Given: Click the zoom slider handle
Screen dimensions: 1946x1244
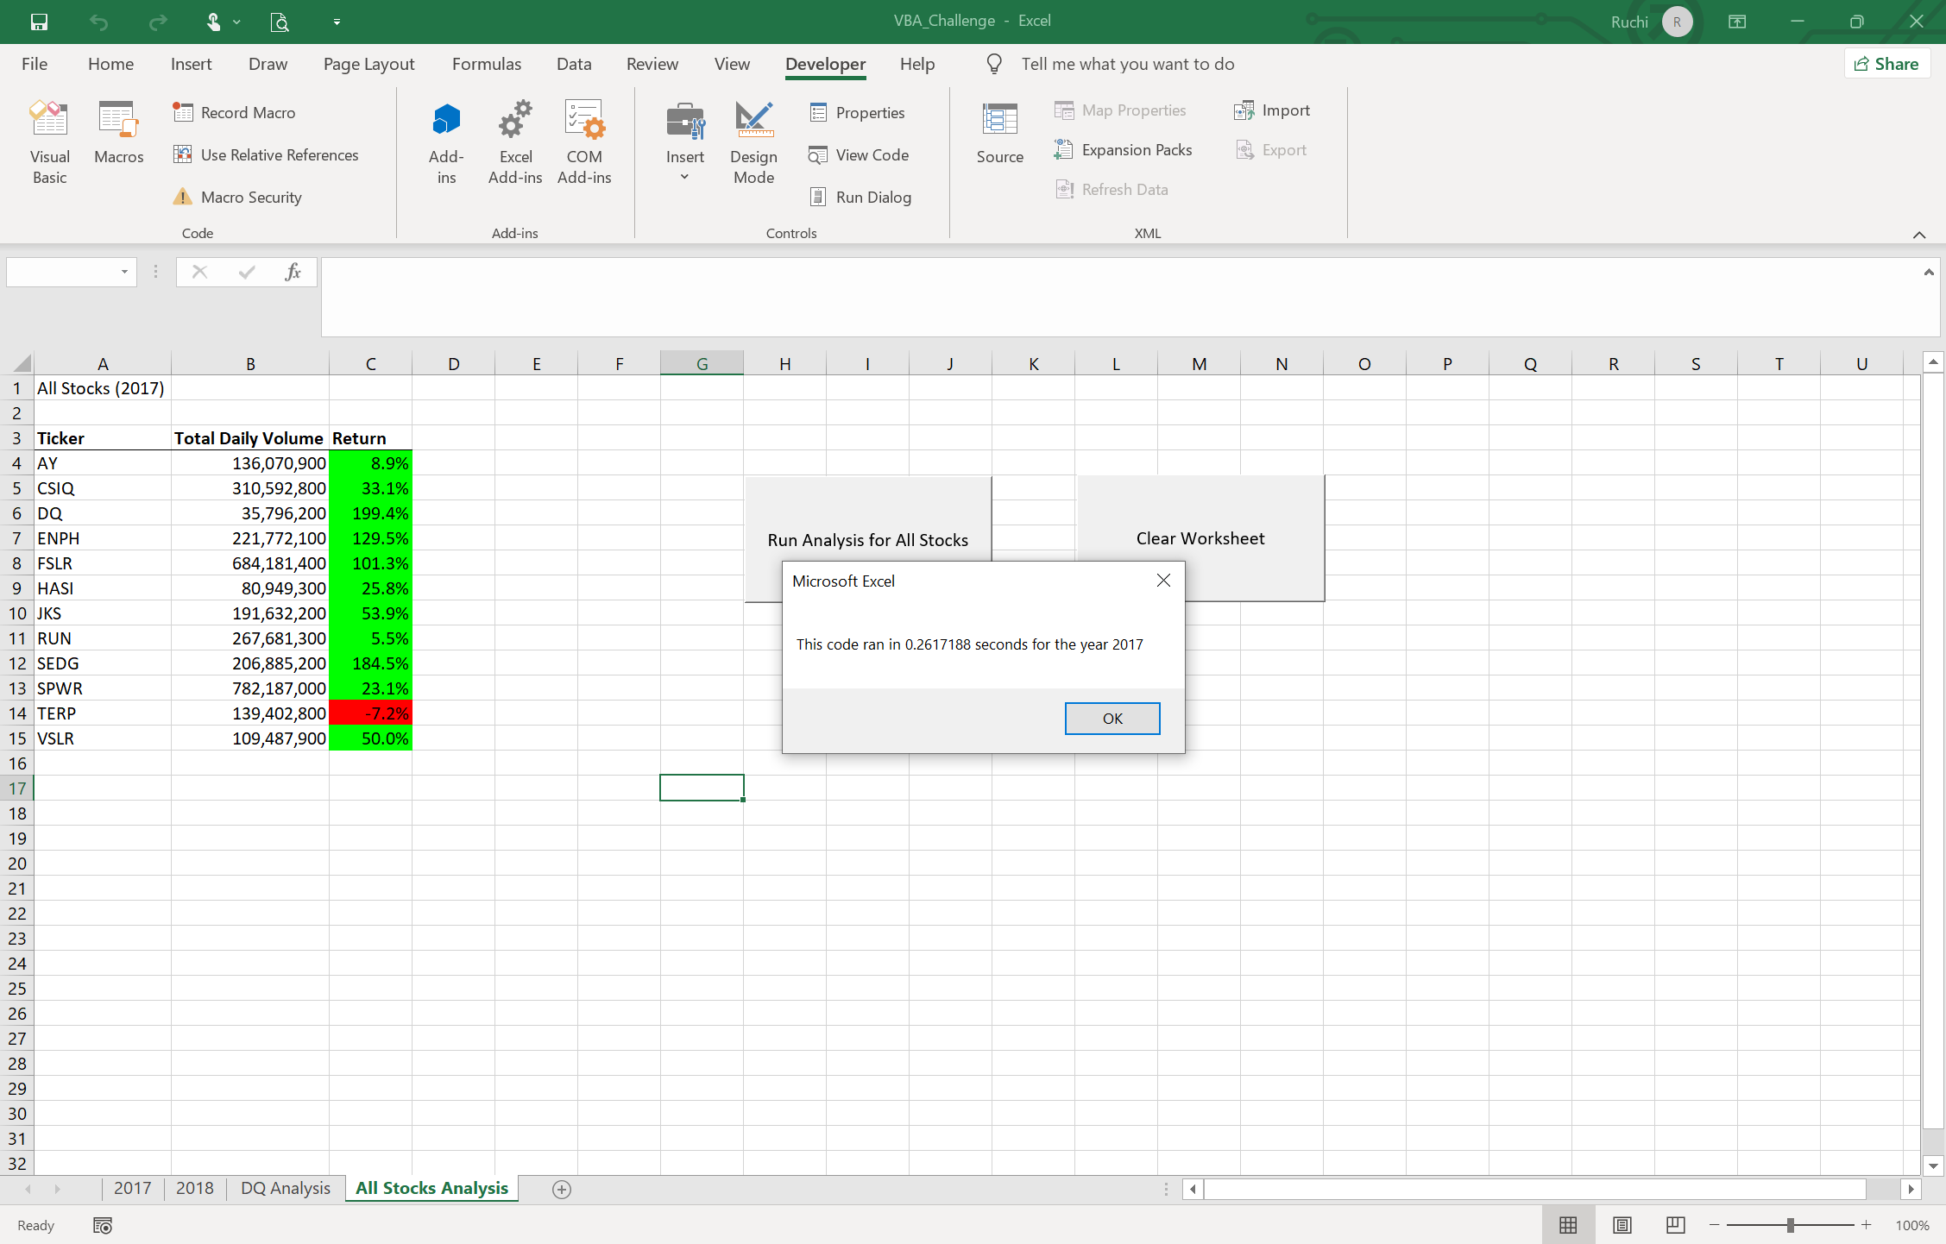Looking at the screenshot, I should point(1791,1225).
